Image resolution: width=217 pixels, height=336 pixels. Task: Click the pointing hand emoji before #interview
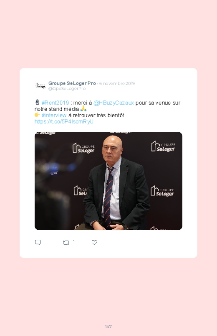pyautogui.click(x=37, y=115)
